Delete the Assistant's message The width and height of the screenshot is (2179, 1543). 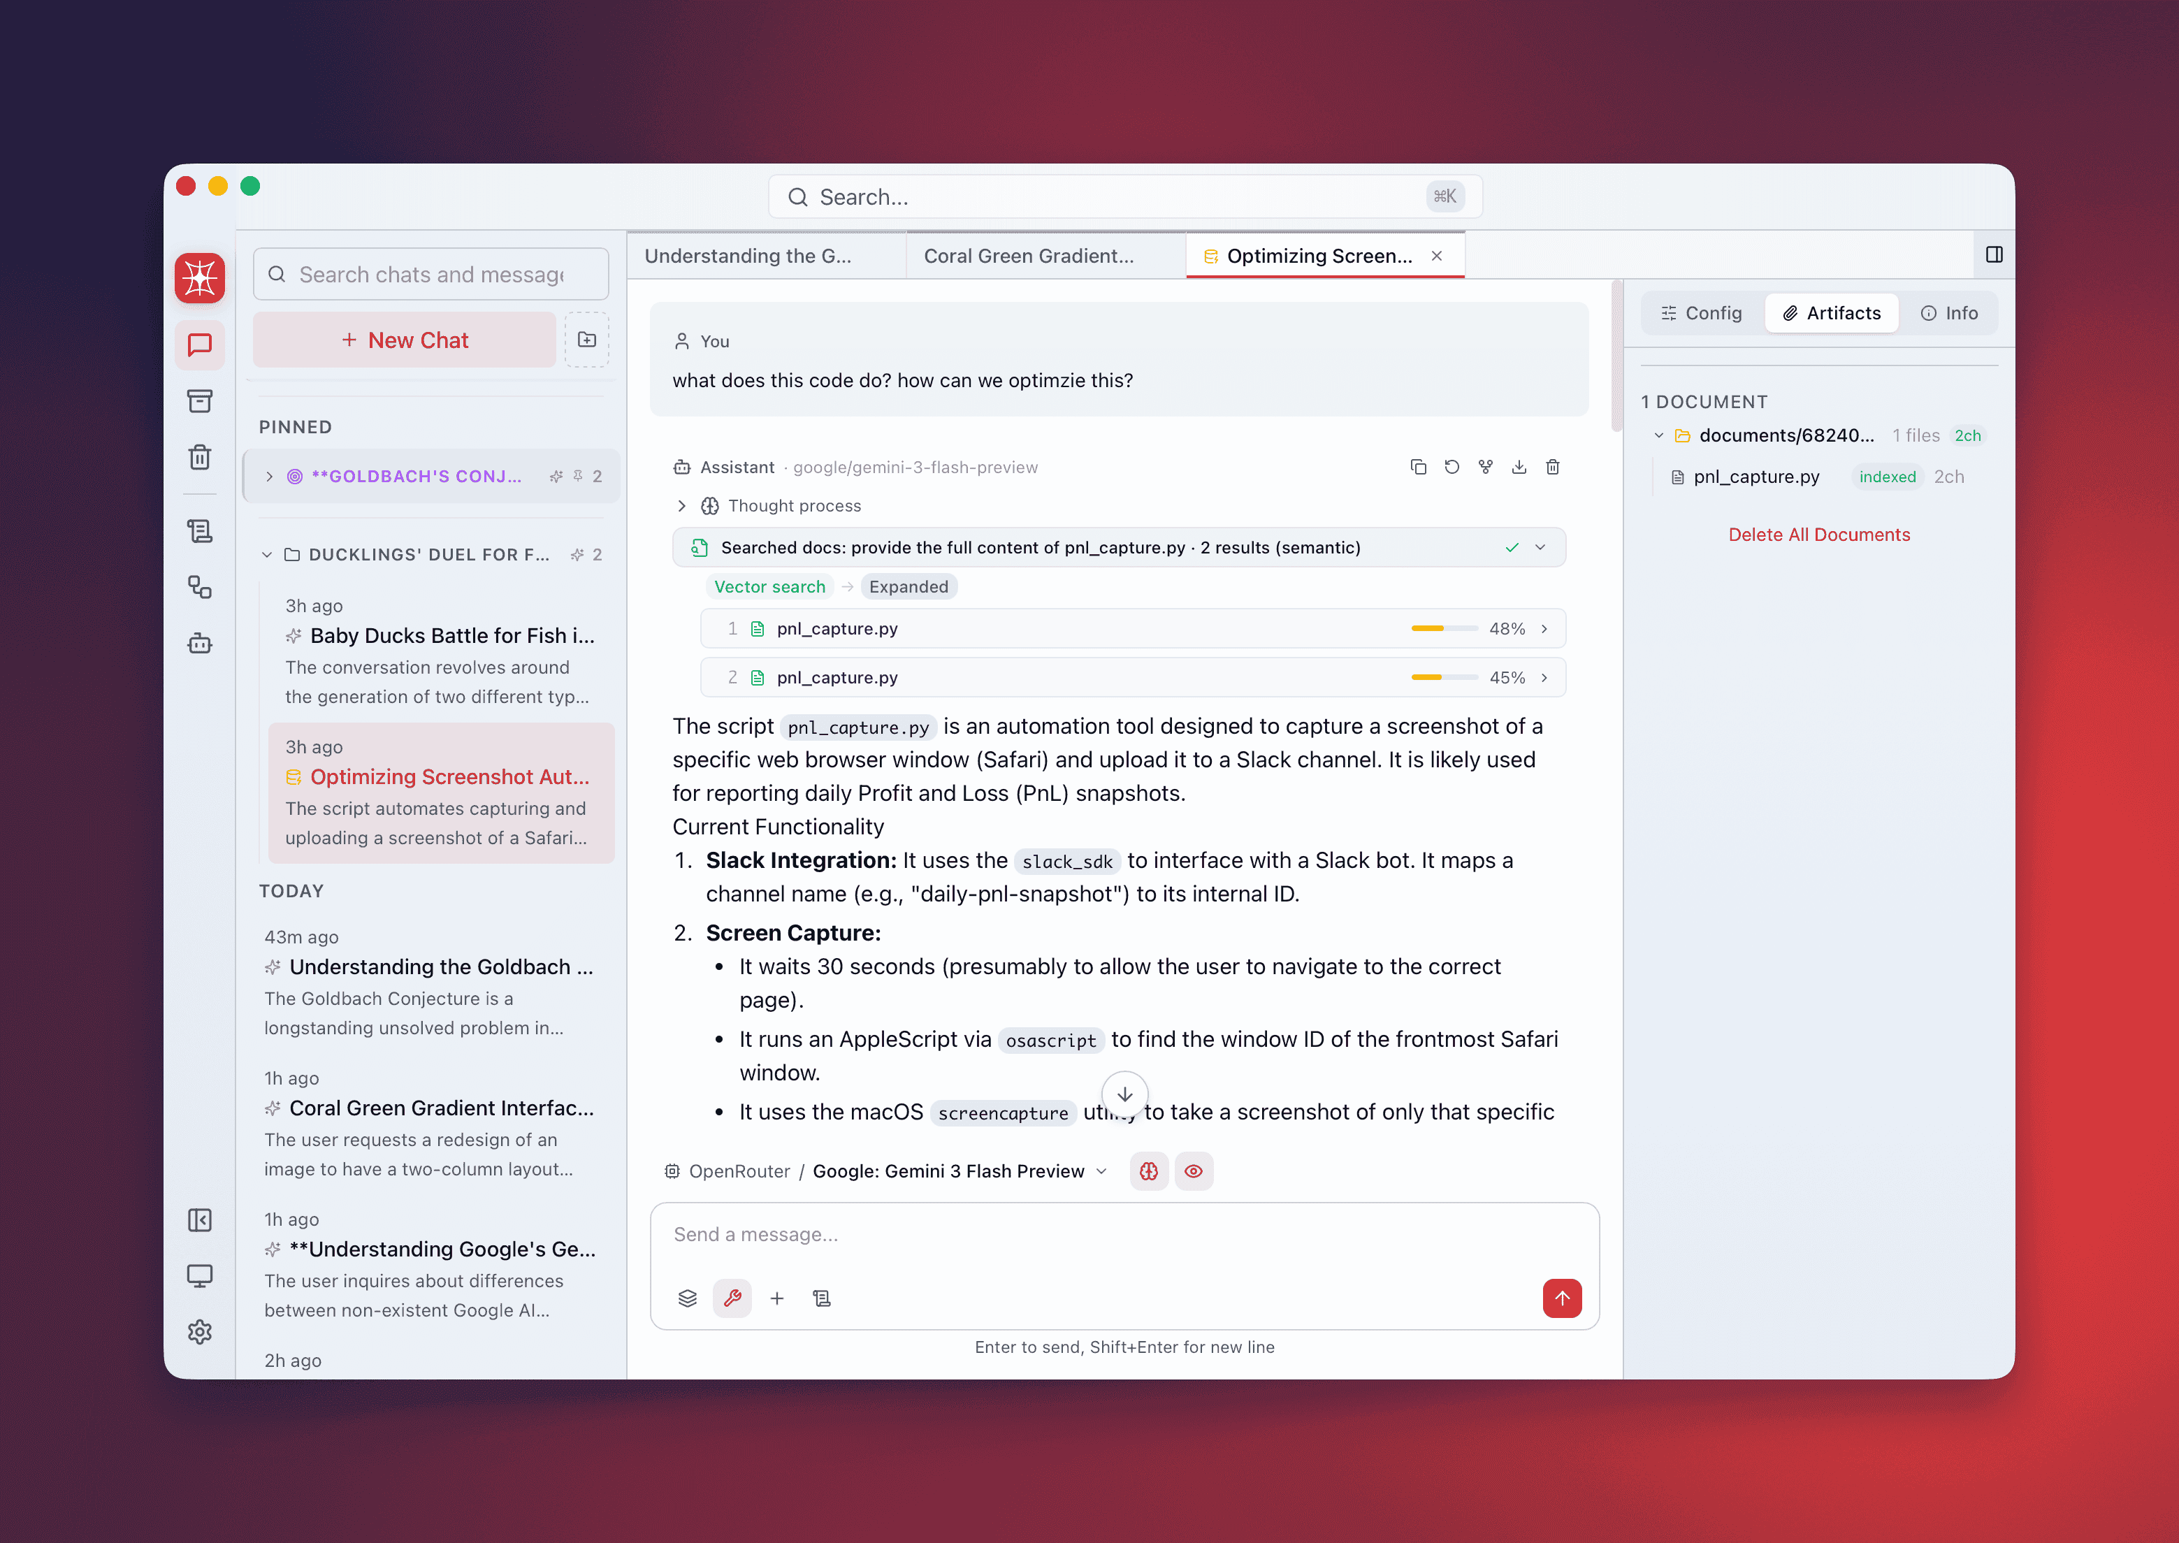[1553, 467]
